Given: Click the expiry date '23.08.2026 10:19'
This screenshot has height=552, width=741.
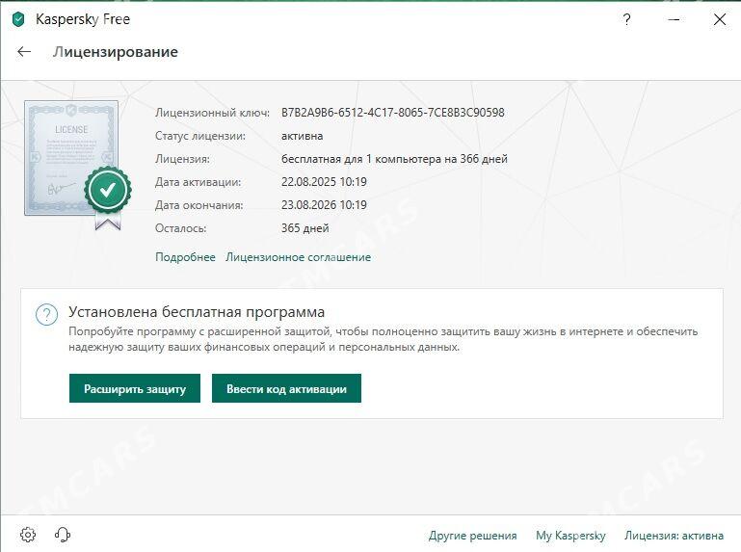Looking at the screenshot, I should click(x=324, y=205).
